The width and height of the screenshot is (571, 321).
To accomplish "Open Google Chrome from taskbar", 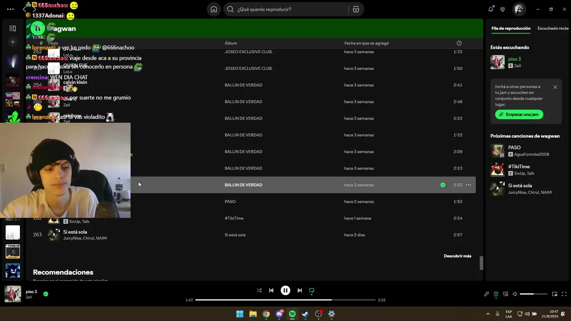I will 266,314.
